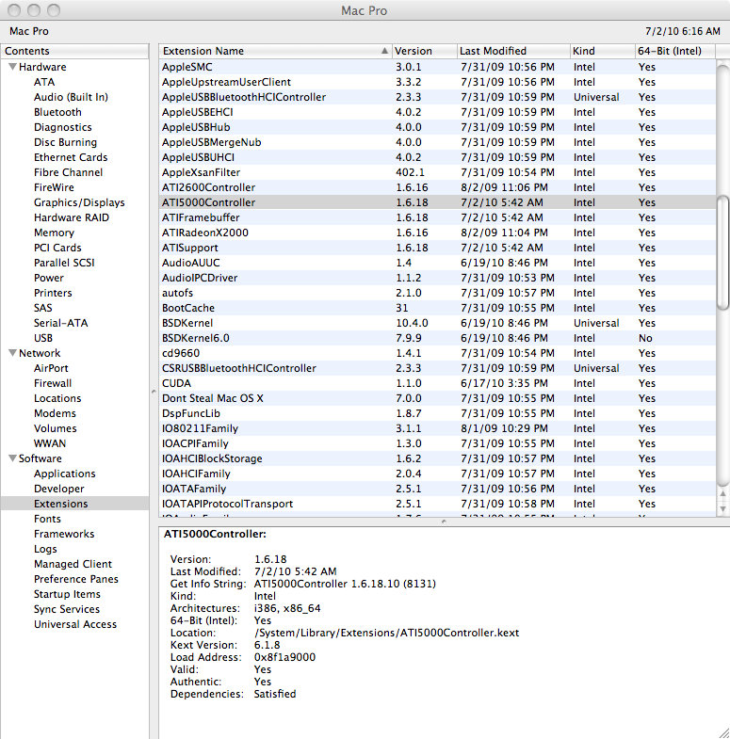Select Sync Services item
Screen dimensions: 730x739
[67, 609]
